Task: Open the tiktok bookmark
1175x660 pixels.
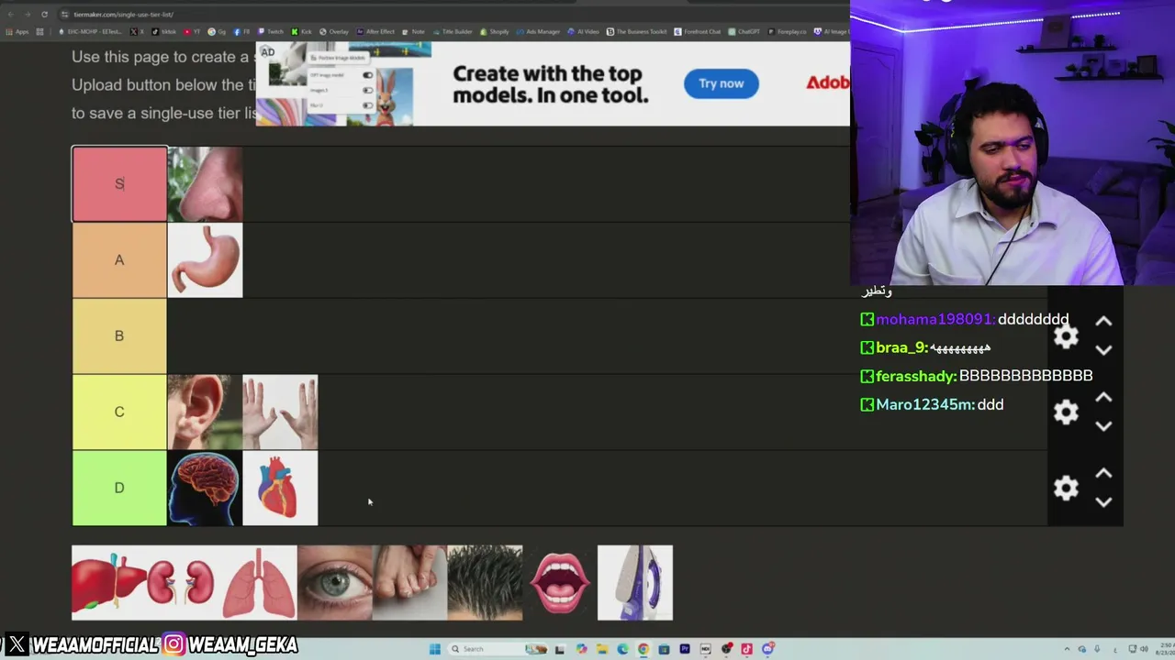Action: (164, 32)
